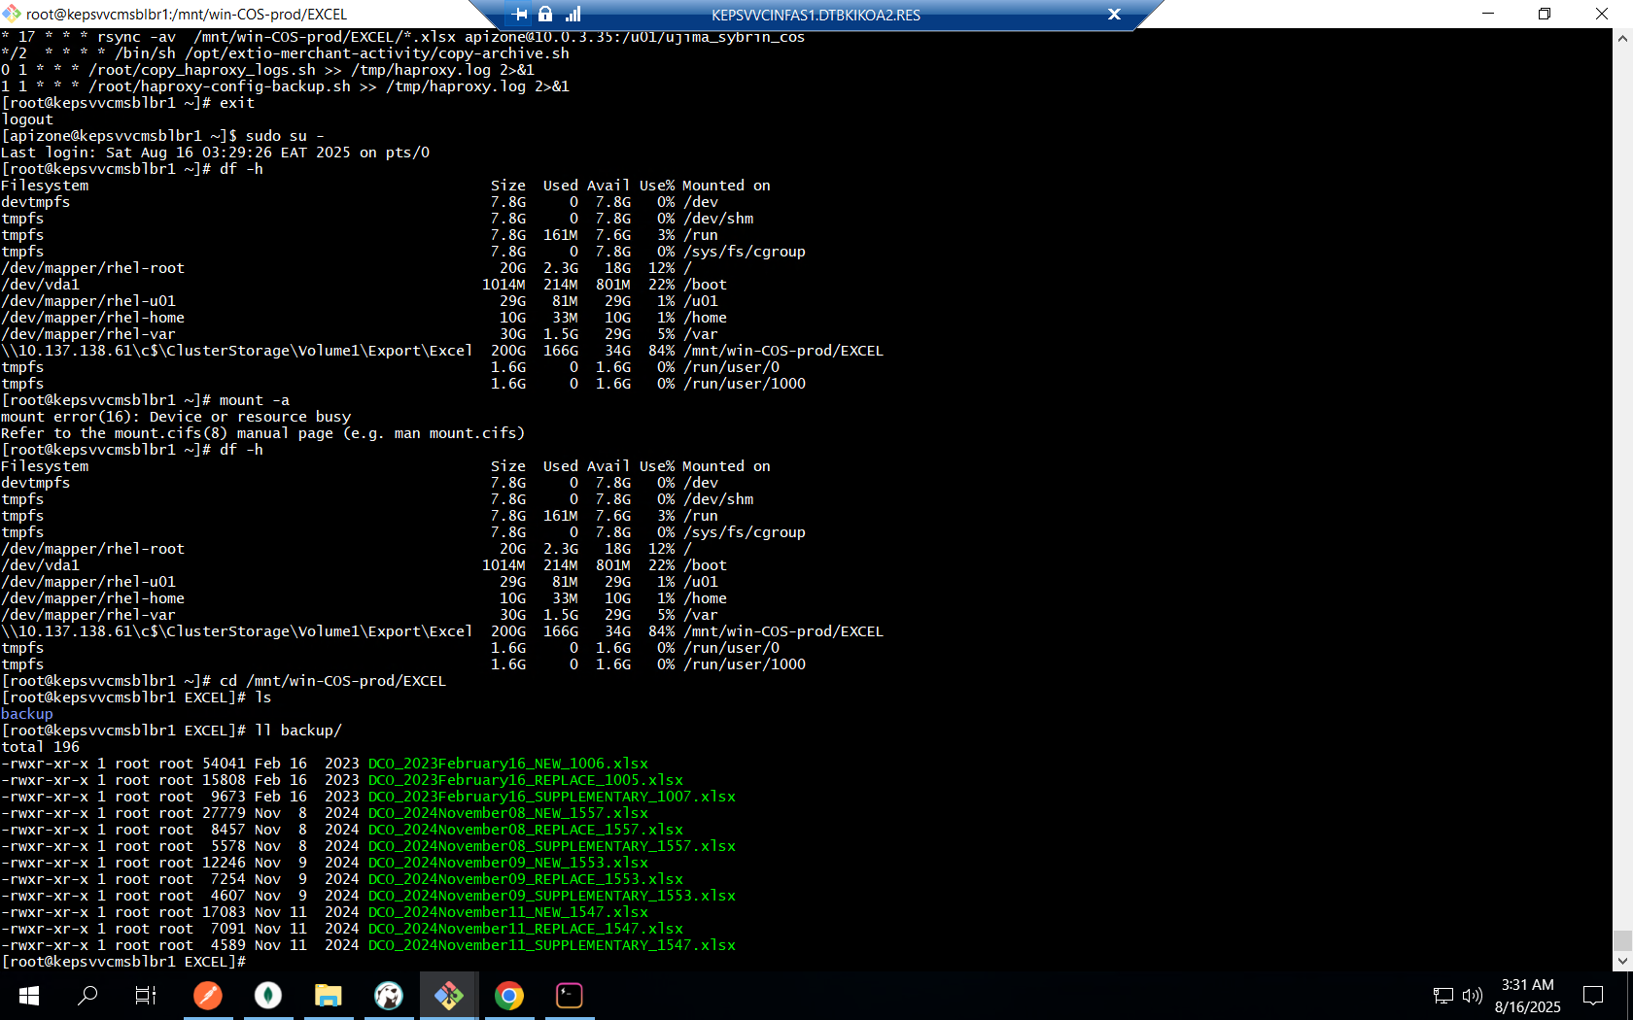Open Google Chrome from the taskbar

tap(509, 996)
